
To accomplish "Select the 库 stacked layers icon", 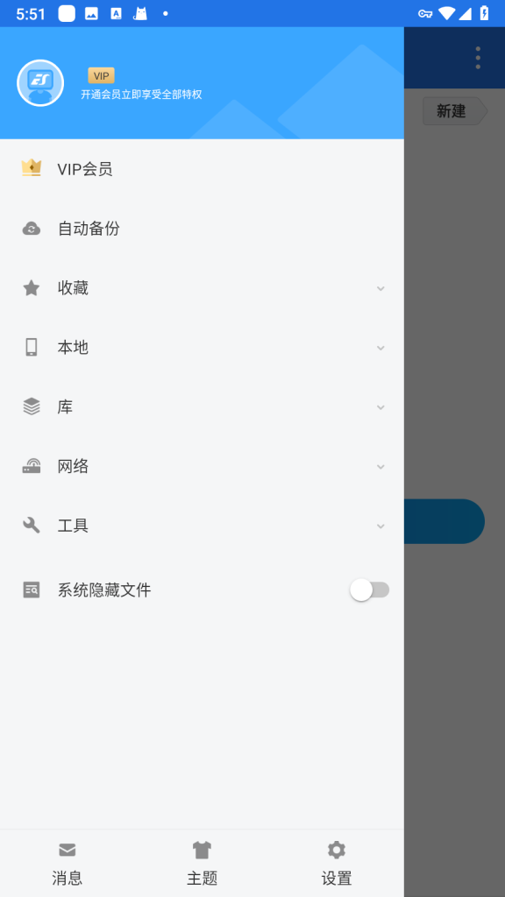I will click(32, 406).
